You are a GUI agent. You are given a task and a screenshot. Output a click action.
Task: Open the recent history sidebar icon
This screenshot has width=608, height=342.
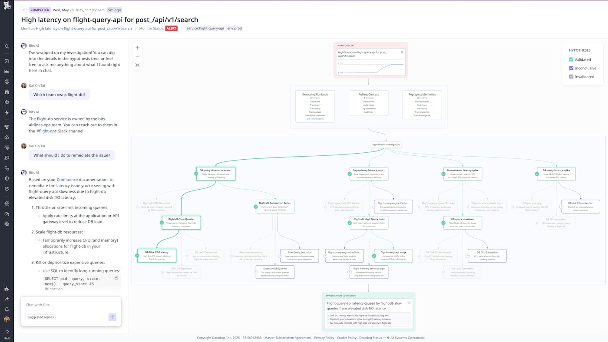(7, 61)
